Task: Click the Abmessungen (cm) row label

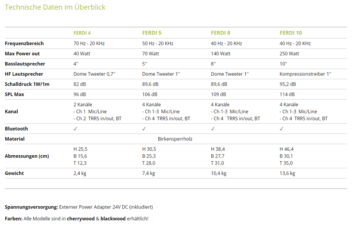Action: [27, 156]
